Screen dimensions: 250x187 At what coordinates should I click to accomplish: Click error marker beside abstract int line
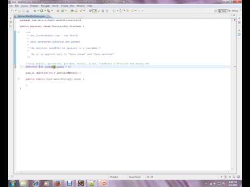click(x=15, y=66)
